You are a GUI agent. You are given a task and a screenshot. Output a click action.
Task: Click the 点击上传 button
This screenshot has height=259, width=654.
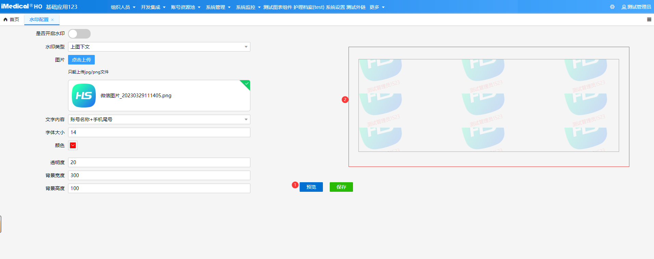point(81,60)
